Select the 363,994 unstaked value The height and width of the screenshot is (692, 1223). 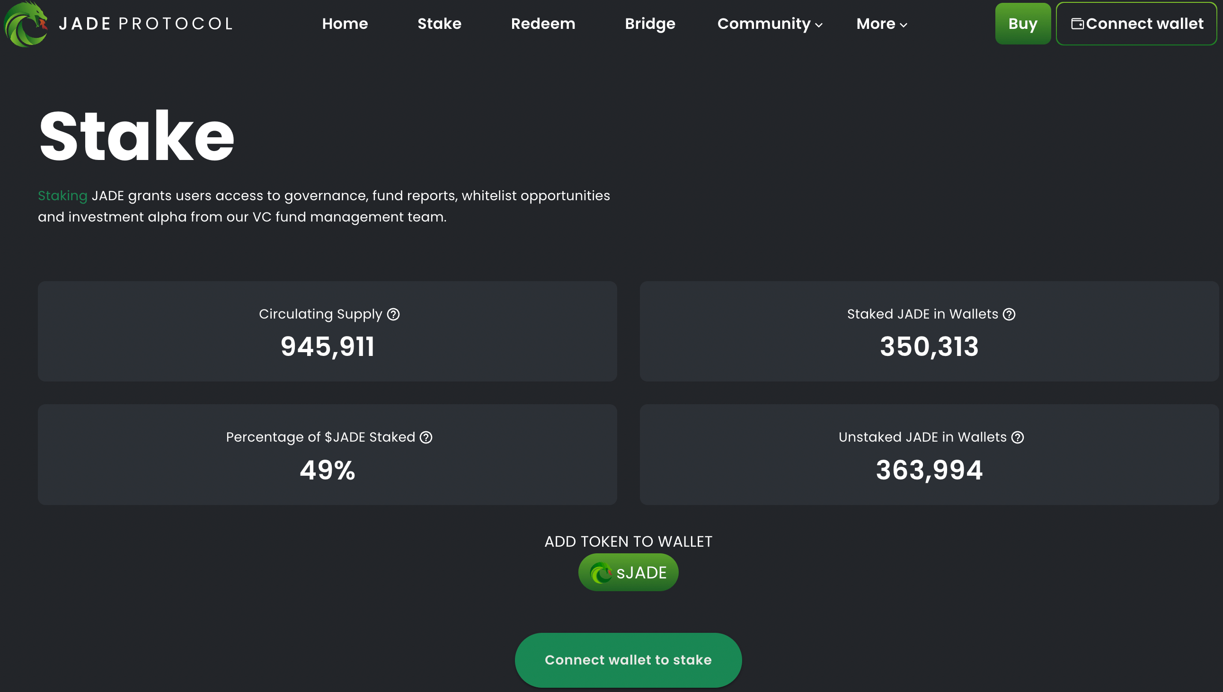930,470
